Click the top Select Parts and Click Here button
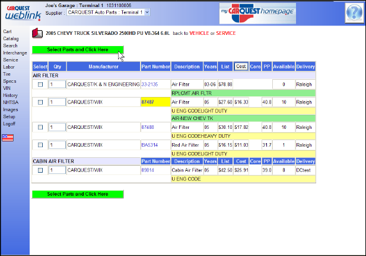The height and width of the screenshot is (256, 366). [x=78, y=50]
